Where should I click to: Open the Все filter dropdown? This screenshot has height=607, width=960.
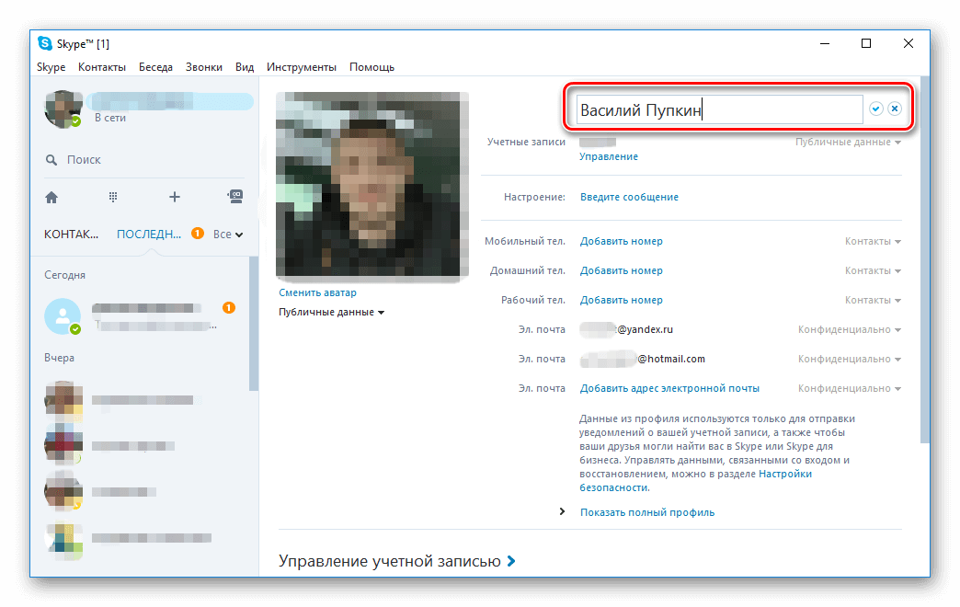click(227, 235)
